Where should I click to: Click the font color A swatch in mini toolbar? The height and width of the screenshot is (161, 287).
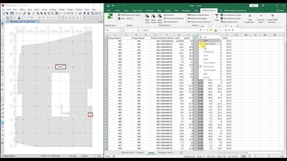pyautogui.click(x=216, y=30)
